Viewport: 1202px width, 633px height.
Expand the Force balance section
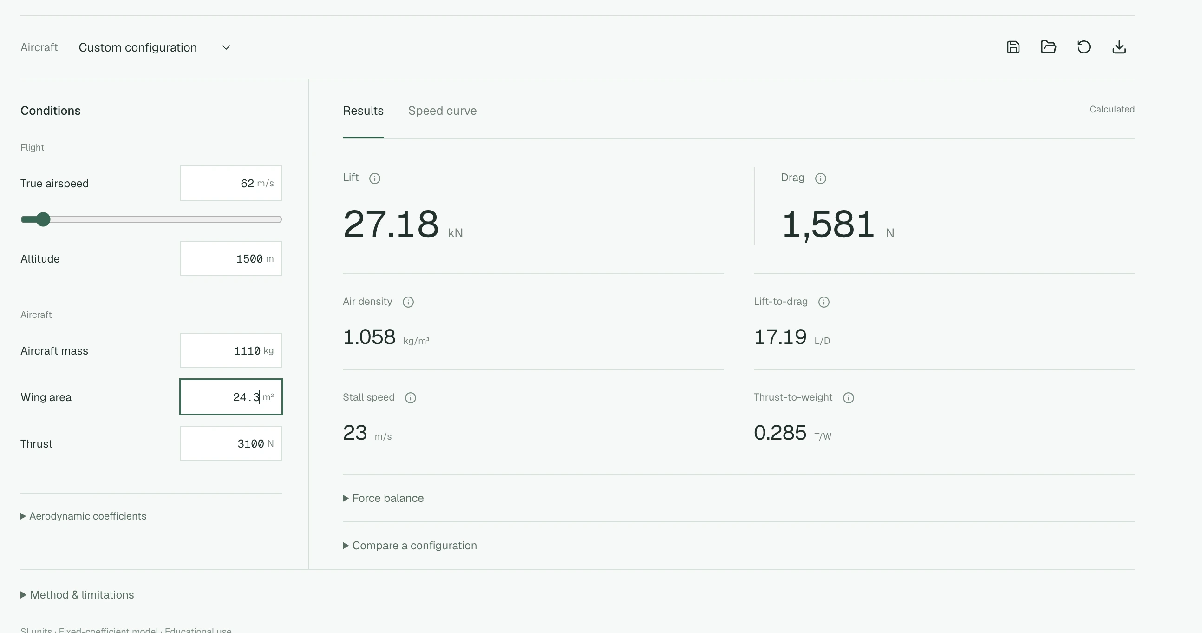click(383, 498)
